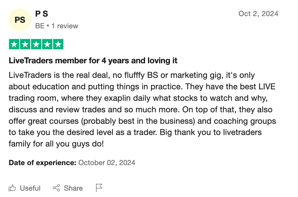Click the Share button label

(x=73, y=188)
